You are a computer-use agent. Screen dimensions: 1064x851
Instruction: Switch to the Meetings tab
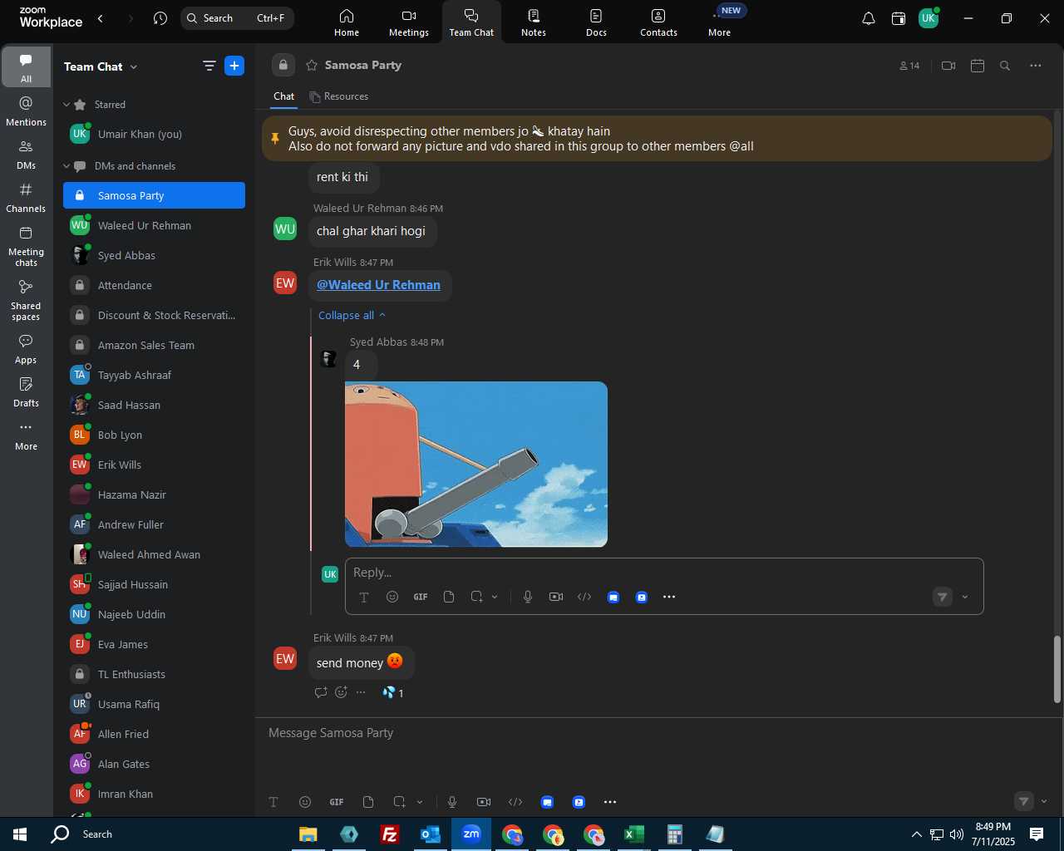tap(409, 22)
